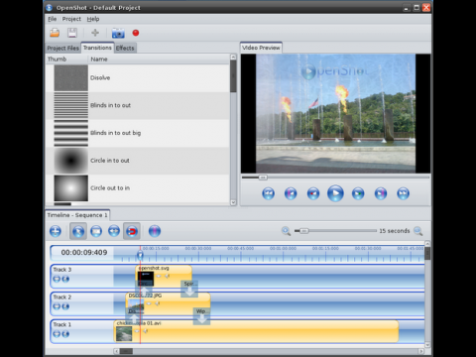476x357 pixels.
Task: Click the 00:00:30:000 mark on ruler
Action: click(x=198, y=248)
